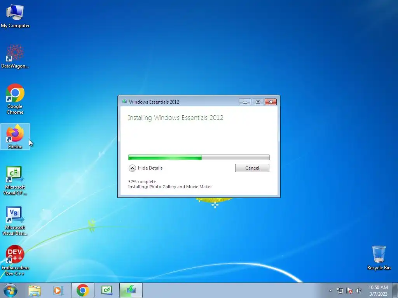Open the Windows Start menu orb
This screenshot has height=298, width=398.
click(10, 290)
